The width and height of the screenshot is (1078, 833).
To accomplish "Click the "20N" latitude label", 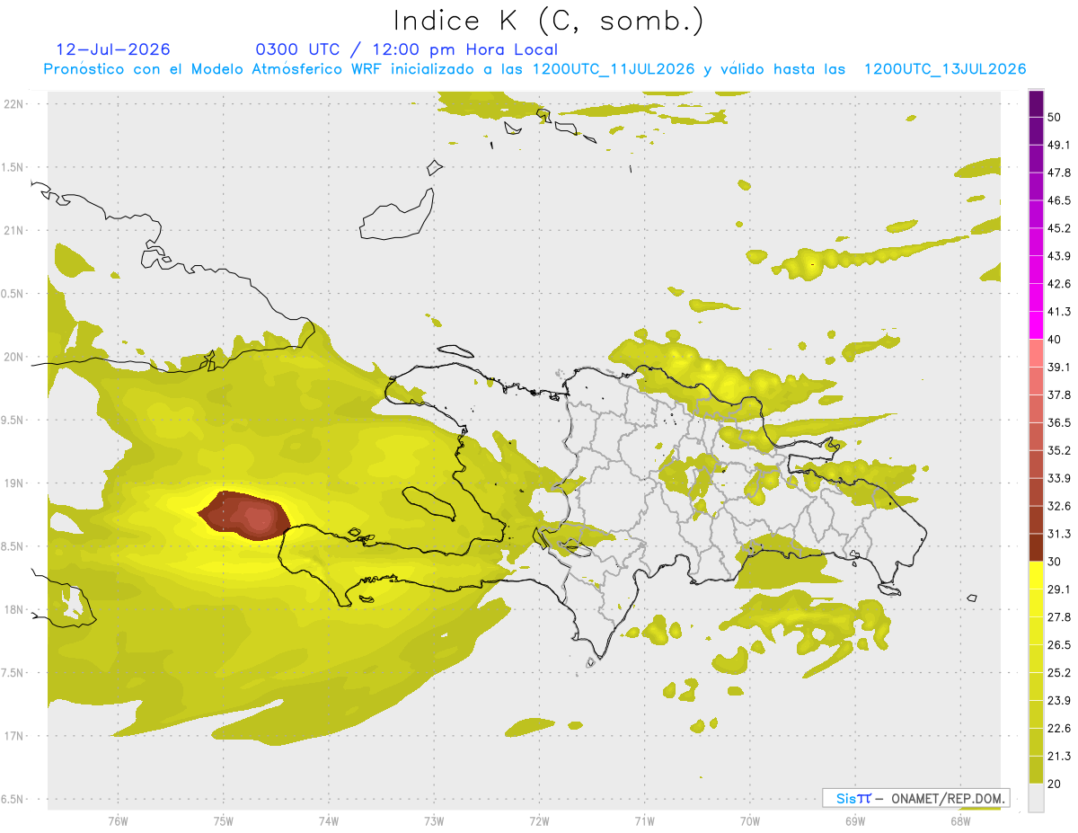I will point(13,357).
